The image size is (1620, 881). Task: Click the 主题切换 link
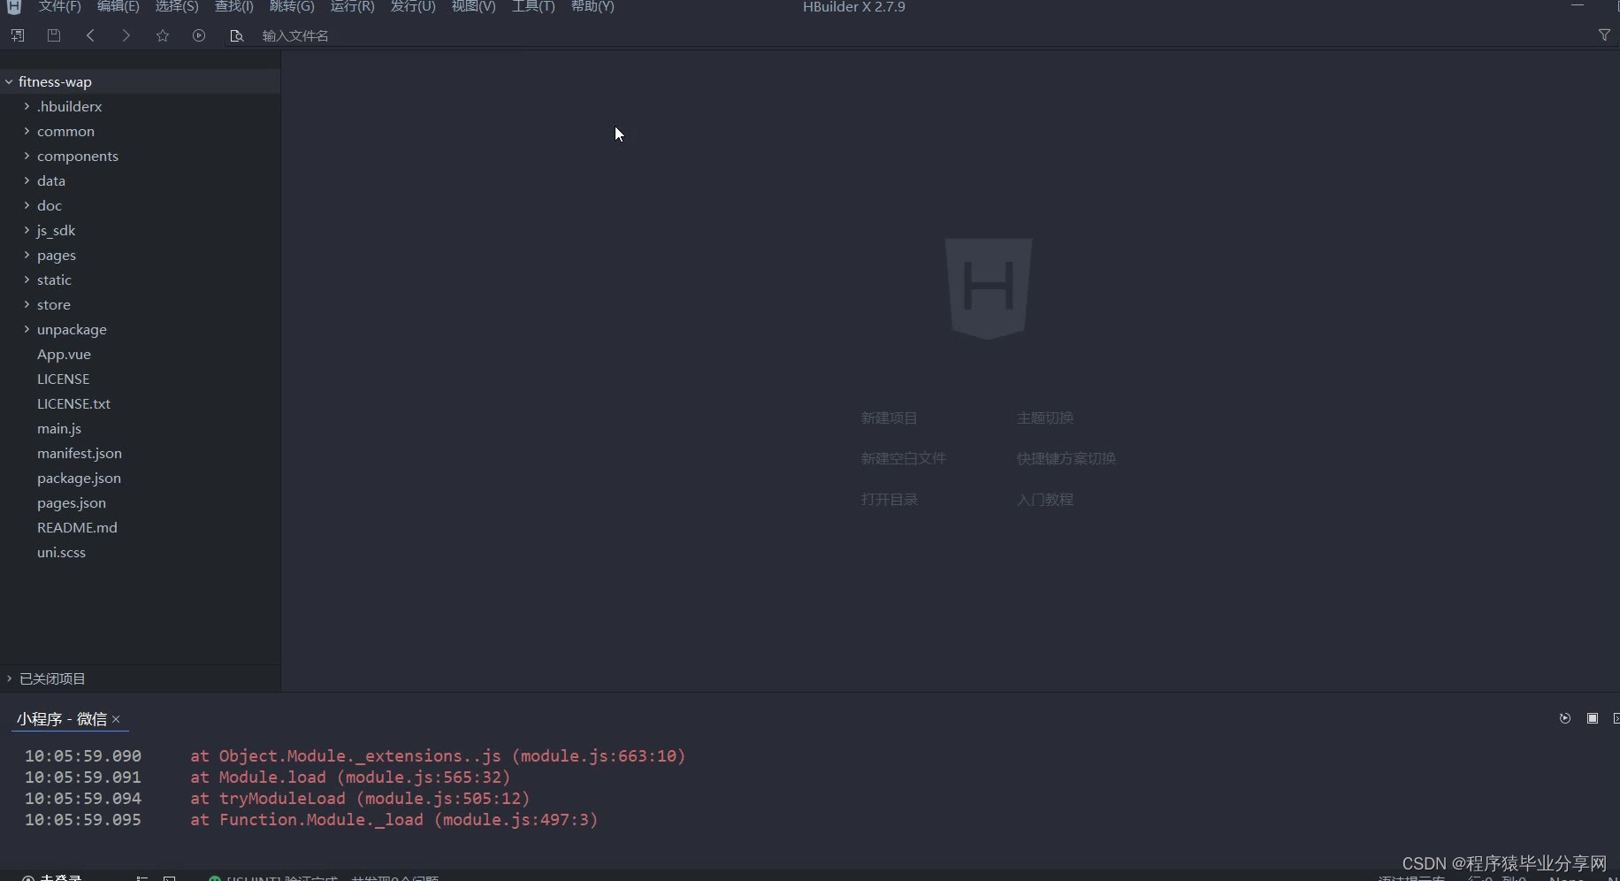[1045, 418]
